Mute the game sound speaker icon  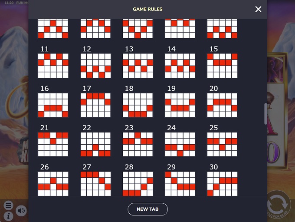click(21, 211)
